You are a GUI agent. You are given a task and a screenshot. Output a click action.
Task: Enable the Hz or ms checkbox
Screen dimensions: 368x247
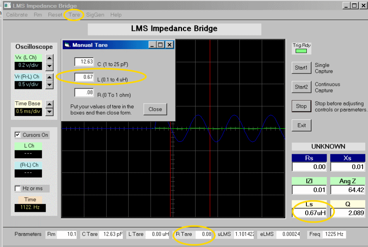(x=17, y=189)
